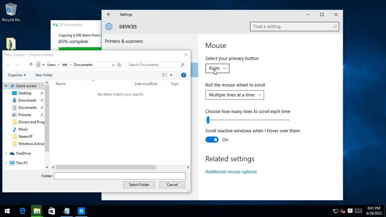Click the back arrow in Settings window
The image size is (386, 217).
[109, 14]
